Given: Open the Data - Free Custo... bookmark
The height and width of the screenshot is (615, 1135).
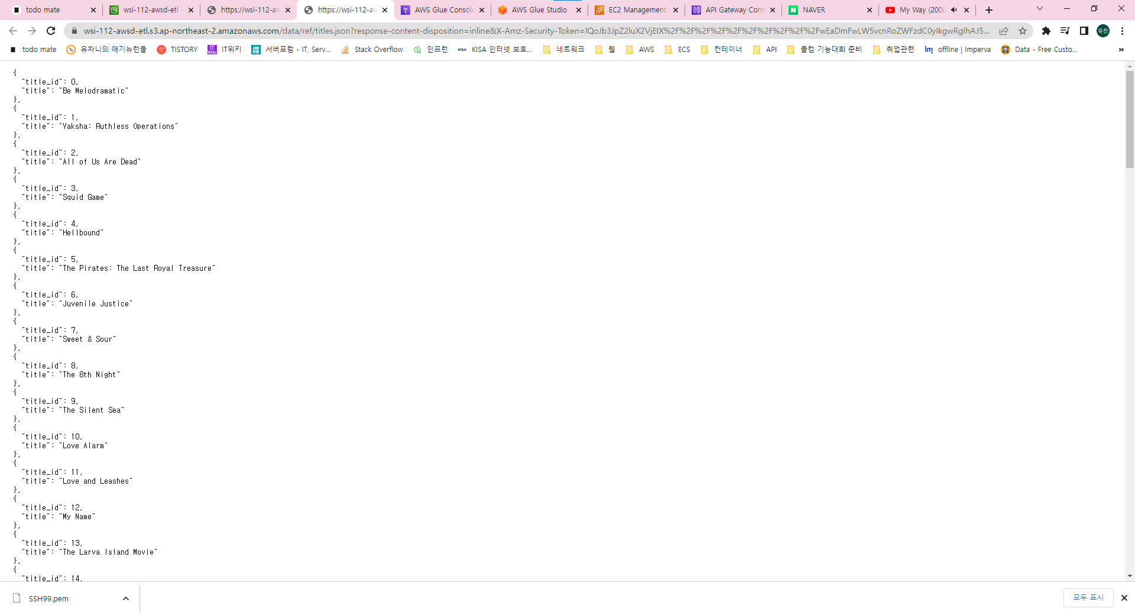Looking at the screenshot, I should point(1039,50).
